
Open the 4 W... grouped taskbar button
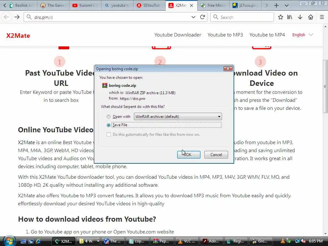(88, 242)
